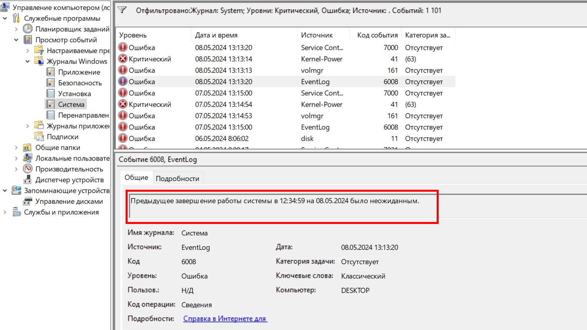This screenshot has height=330, width=587.
Task: Expand Настраиваемые представления node
Action: pyautogui.click(x=28, y=51)
